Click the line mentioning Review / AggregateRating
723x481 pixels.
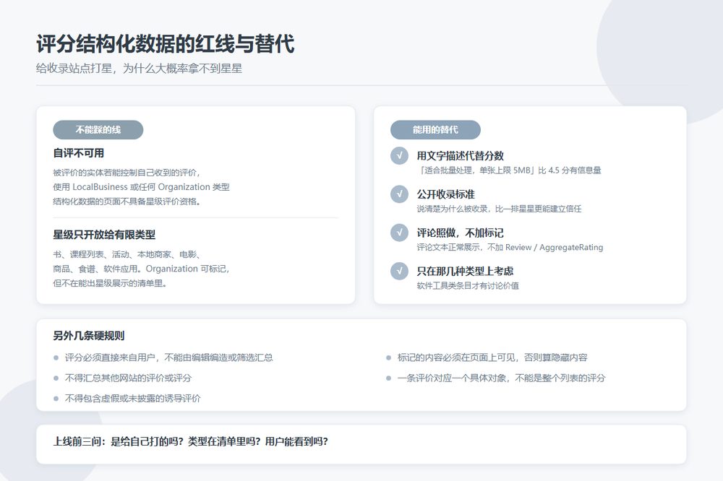[510, 248]
